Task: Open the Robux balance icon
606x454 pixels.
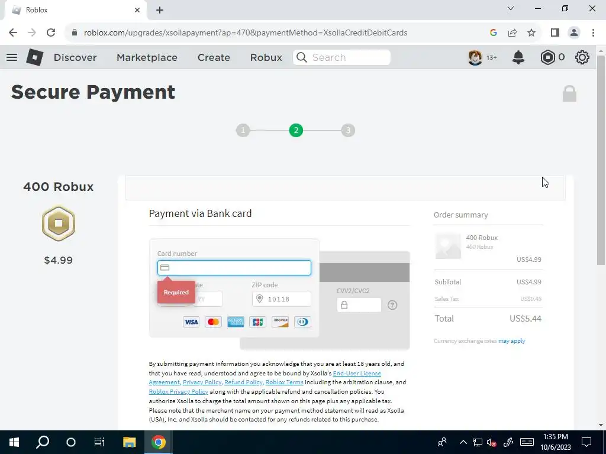Action: click(547, 57)
